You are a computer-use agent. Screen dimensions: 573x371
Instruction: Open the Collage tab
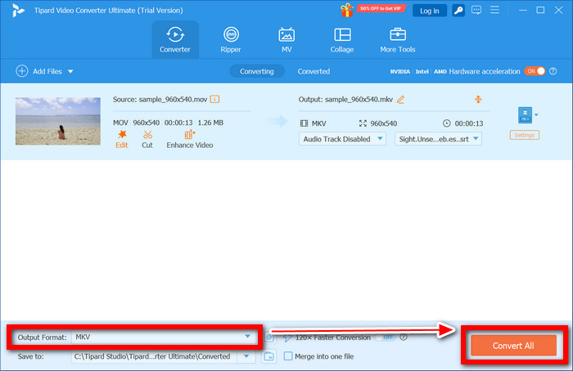(x=342, y=40)
